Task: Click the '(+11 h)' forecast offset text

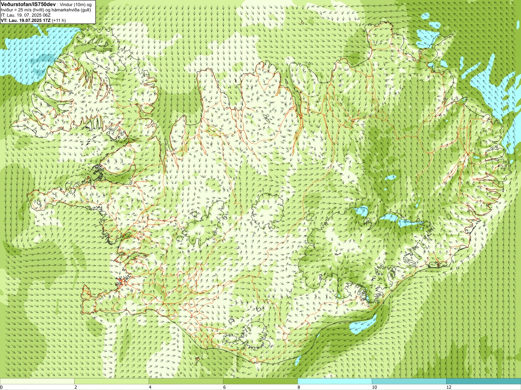Action: point(59,20)
